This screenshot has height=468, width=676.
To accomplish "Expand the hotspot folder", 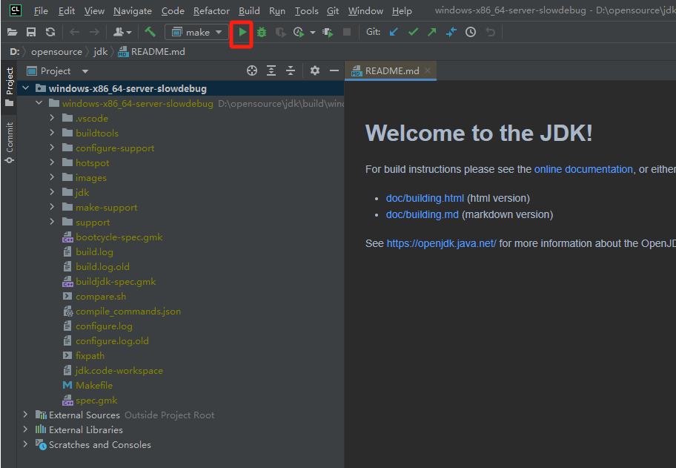I will pos(52,162).
